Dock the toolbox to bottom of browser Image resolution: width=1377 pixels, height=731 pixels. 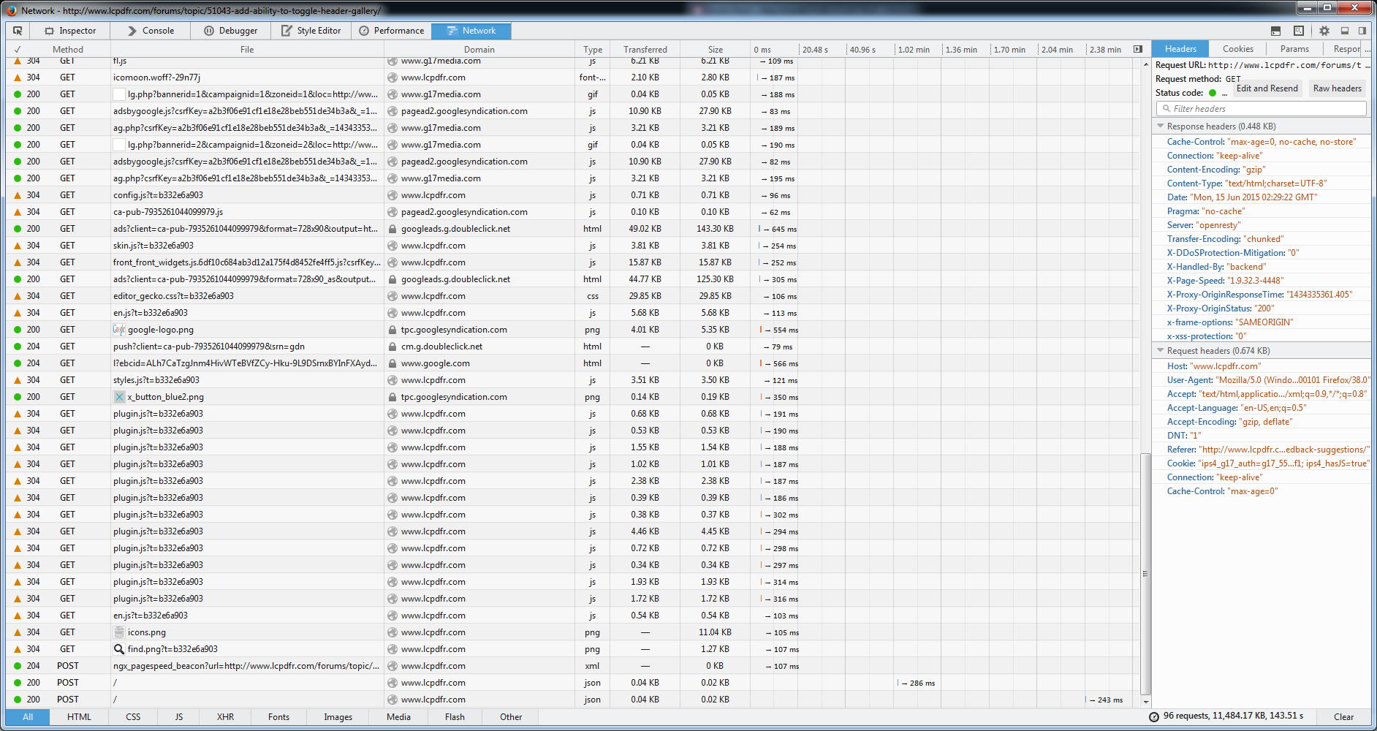(1344, 31)
